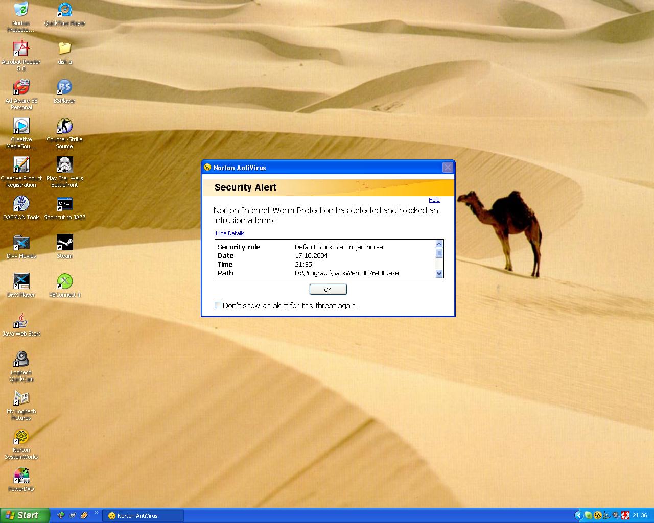
Task: Close the Norton AntiVirus dialog
Action: (x=448, y=167)
